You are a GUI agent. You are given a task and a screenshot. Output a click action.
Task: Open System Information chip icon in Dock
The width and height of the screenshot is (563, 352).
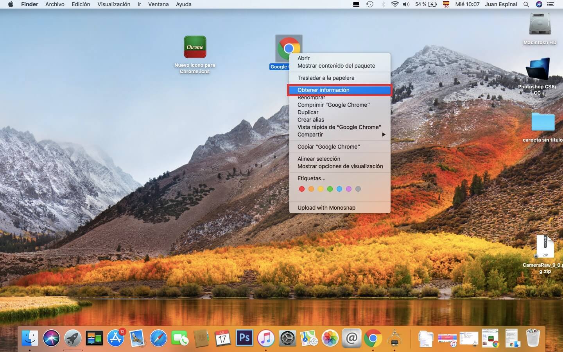point(394,338)
